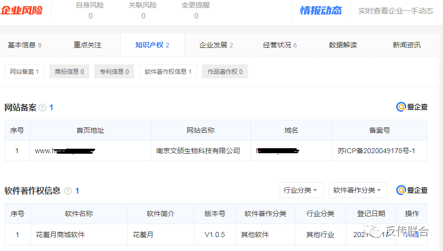Click the 花羞月商城软件 software name cell
The height and width of the screenshot is (251, 443).
coord(79,235)
